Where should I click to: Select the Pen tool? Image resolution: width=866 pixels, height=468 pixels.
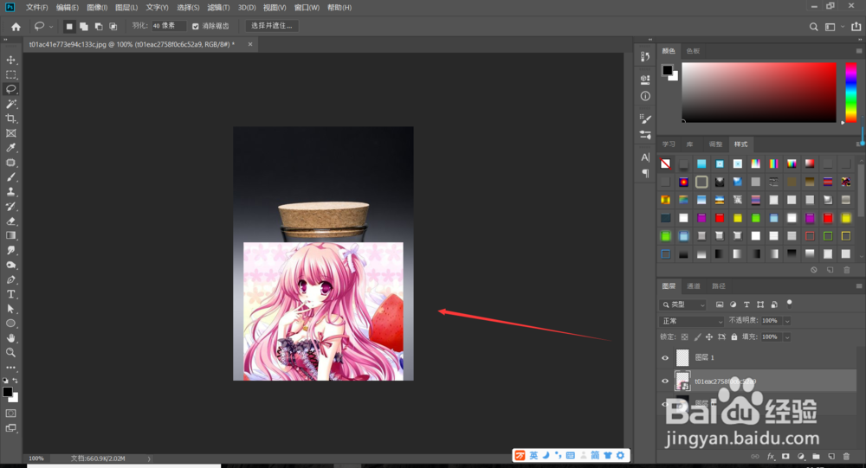pos(10,279)
